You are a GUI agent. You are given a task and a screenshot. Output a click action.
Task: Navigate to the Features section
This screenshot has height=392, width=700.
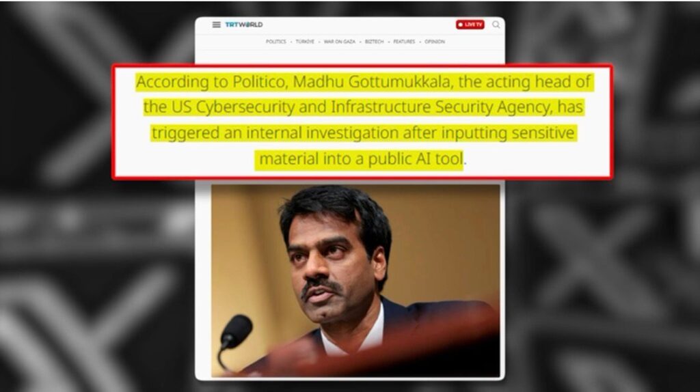click(x=404, y=42)
